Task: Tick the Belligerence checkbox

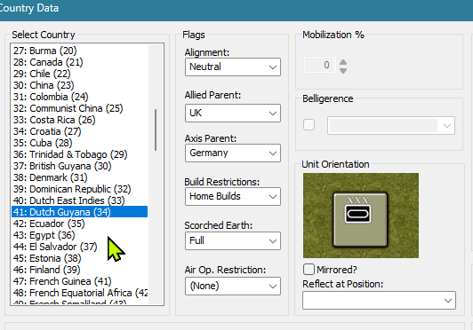Action: point(309,125)
